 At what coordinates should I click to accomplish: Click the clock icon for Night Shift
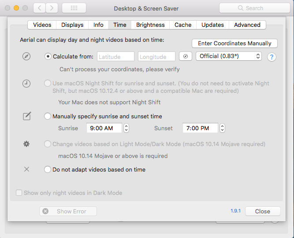pos(26,84)
